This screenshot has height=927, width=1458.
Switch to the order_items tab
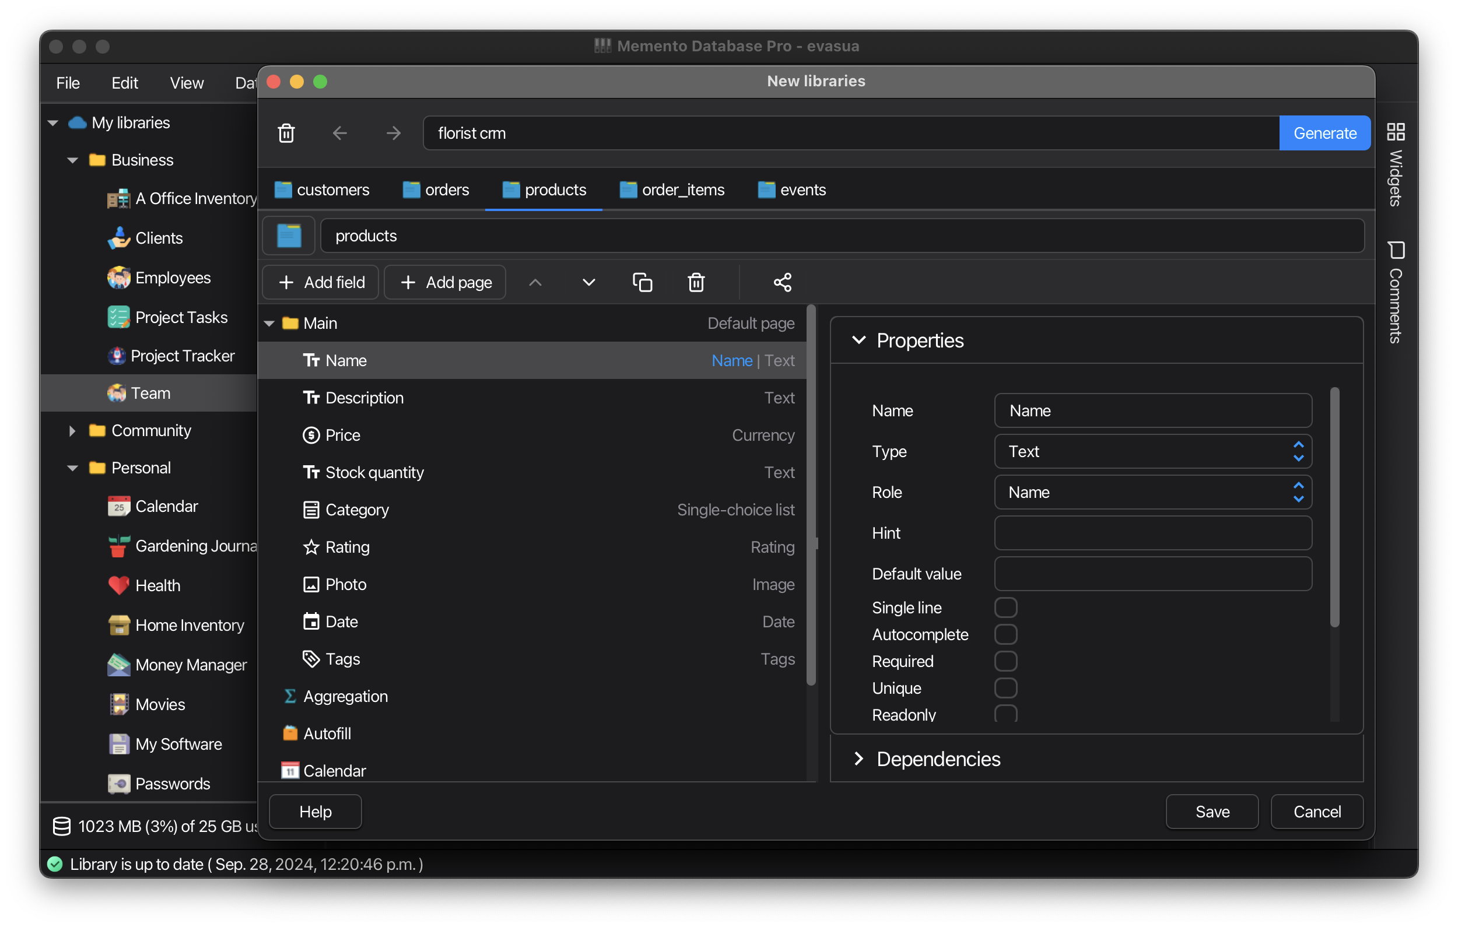[x=672, y=189]
